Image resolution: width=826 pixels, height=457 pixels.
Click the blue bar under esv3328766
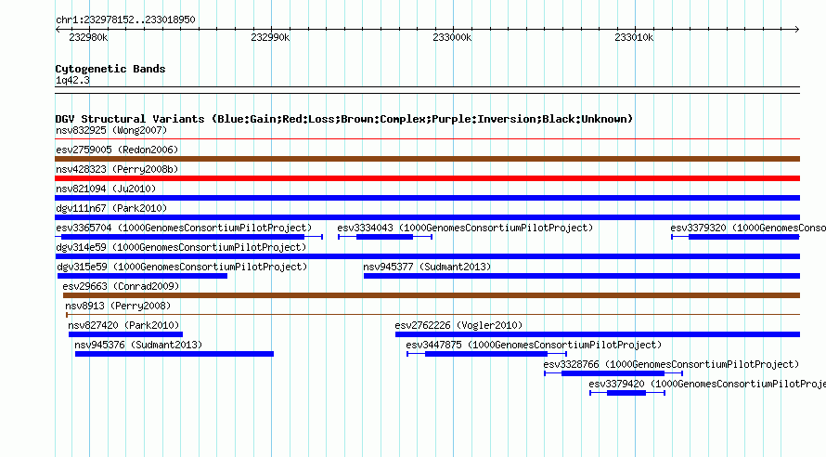tap(613, 373)
